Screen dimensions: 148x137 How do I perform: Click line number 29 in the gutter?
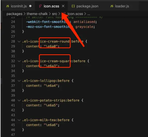point(13,46)
